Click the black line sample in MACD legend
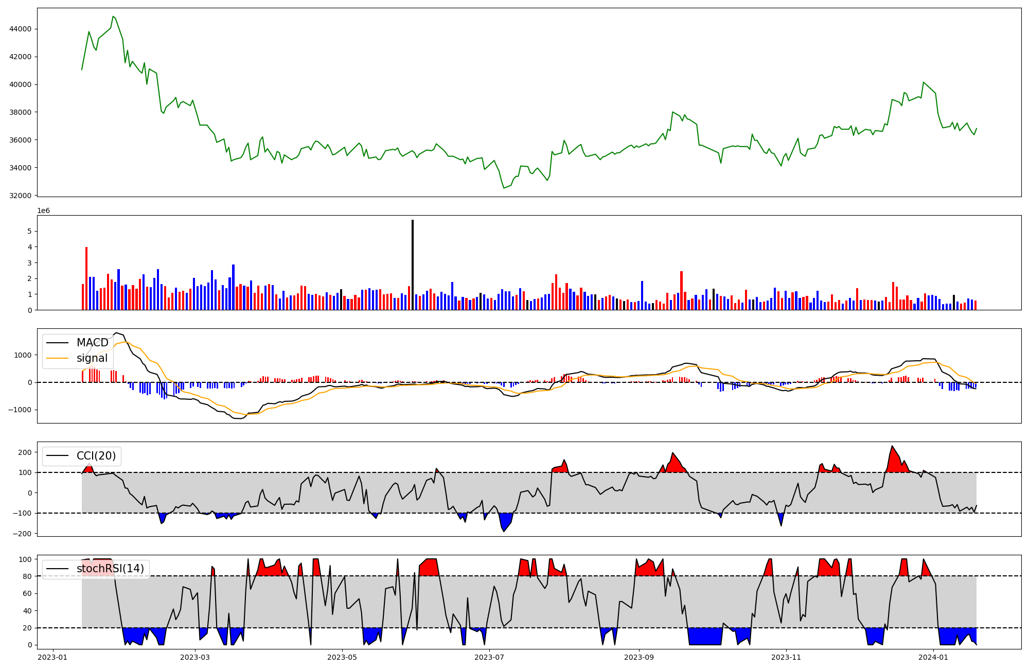Image resolution: width=1029 pixels, height=669 pixels. tap(58, 343)
